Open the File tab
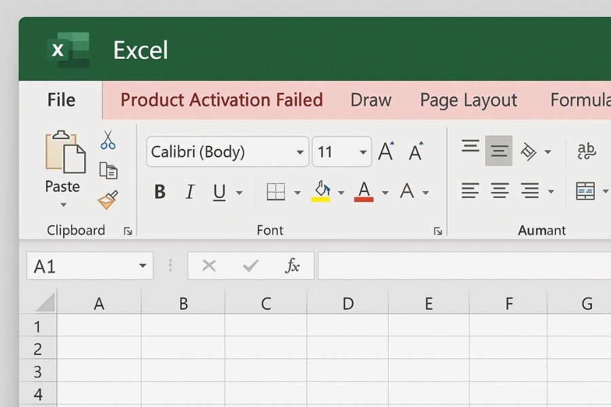Image resolution: width=611 pixels, height=407 pixels. pyautogui.click(x=61, y=100)
